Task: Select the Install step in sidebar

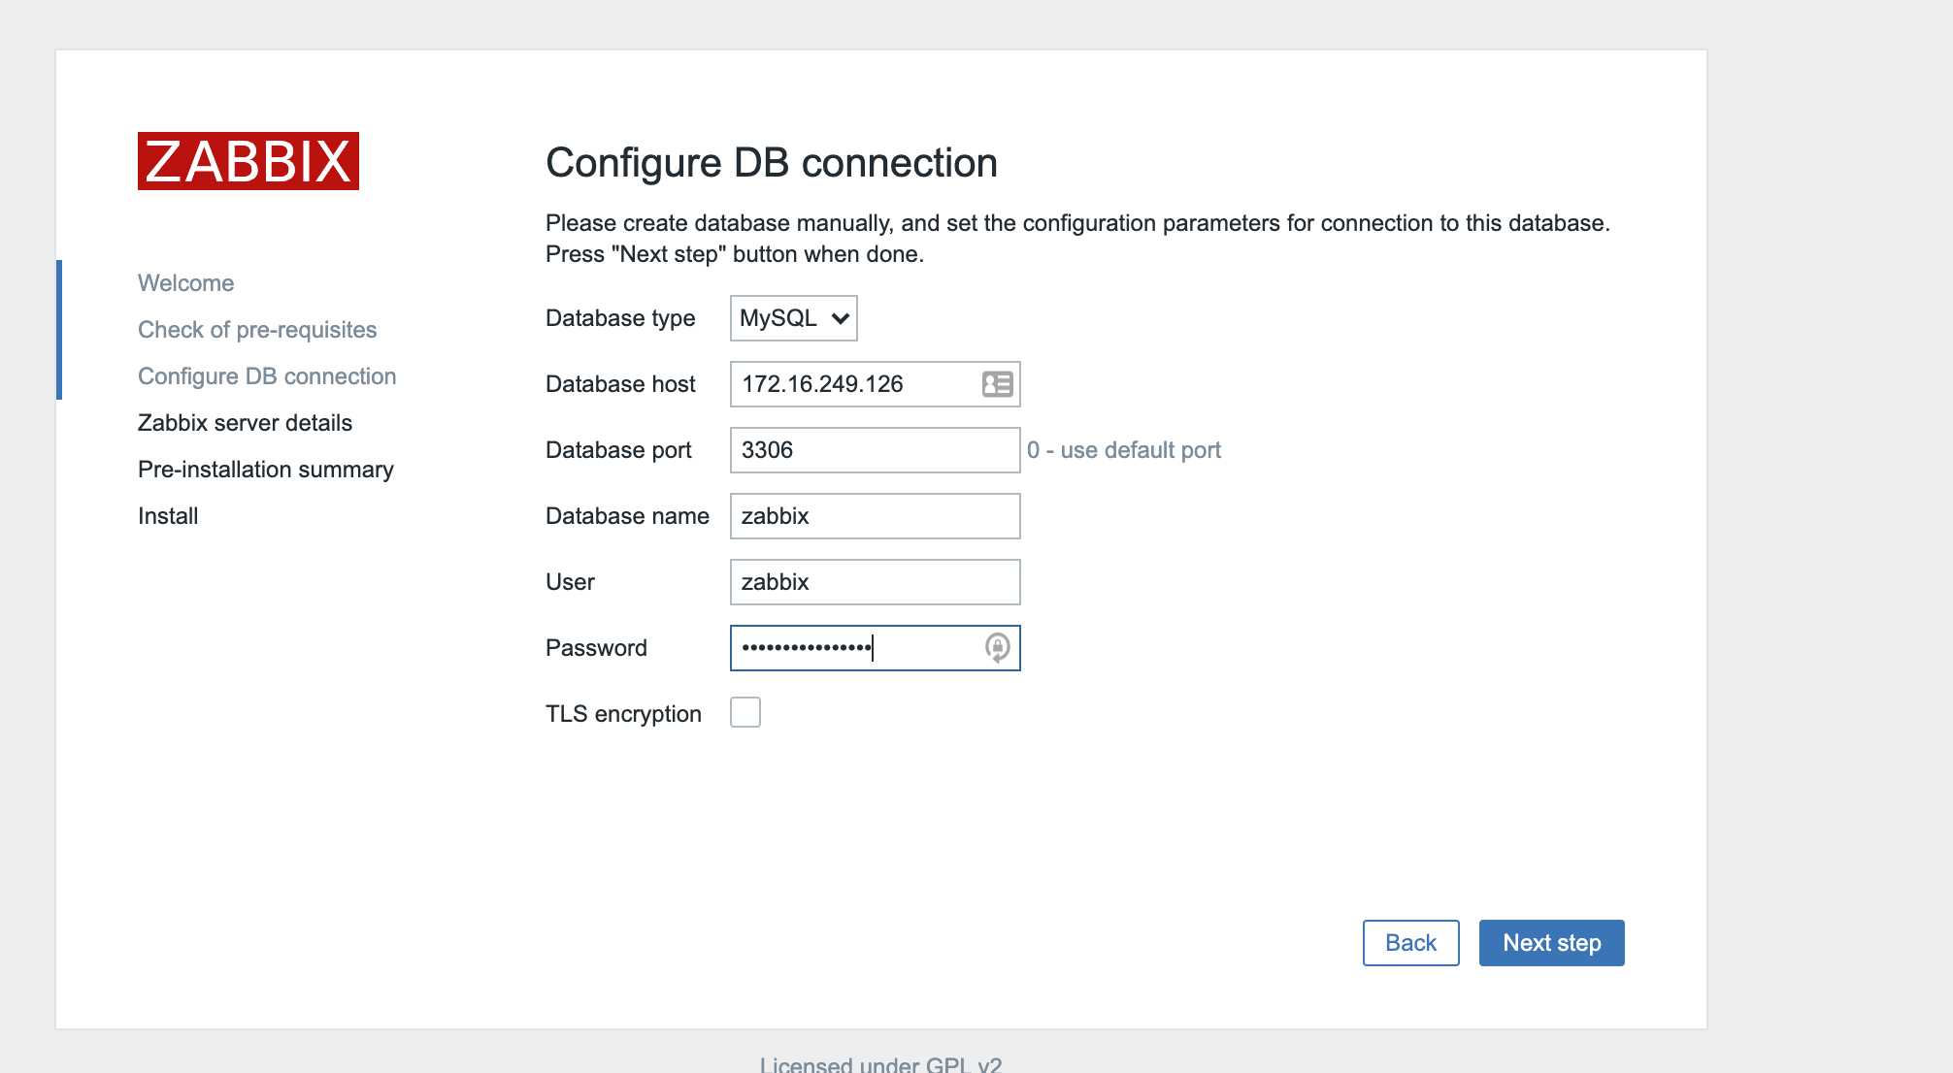Action: click(168, 516)
